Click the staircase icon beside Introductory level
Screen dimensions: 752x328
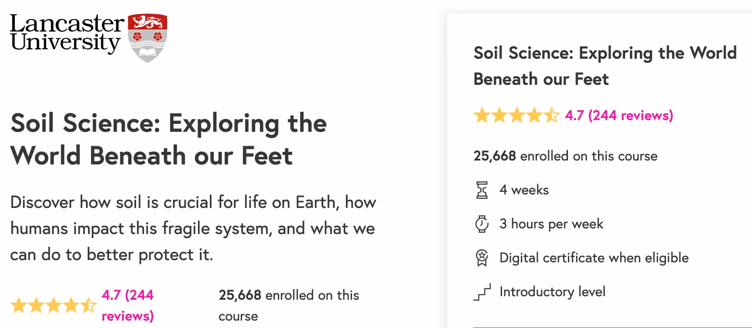(482, 291)
